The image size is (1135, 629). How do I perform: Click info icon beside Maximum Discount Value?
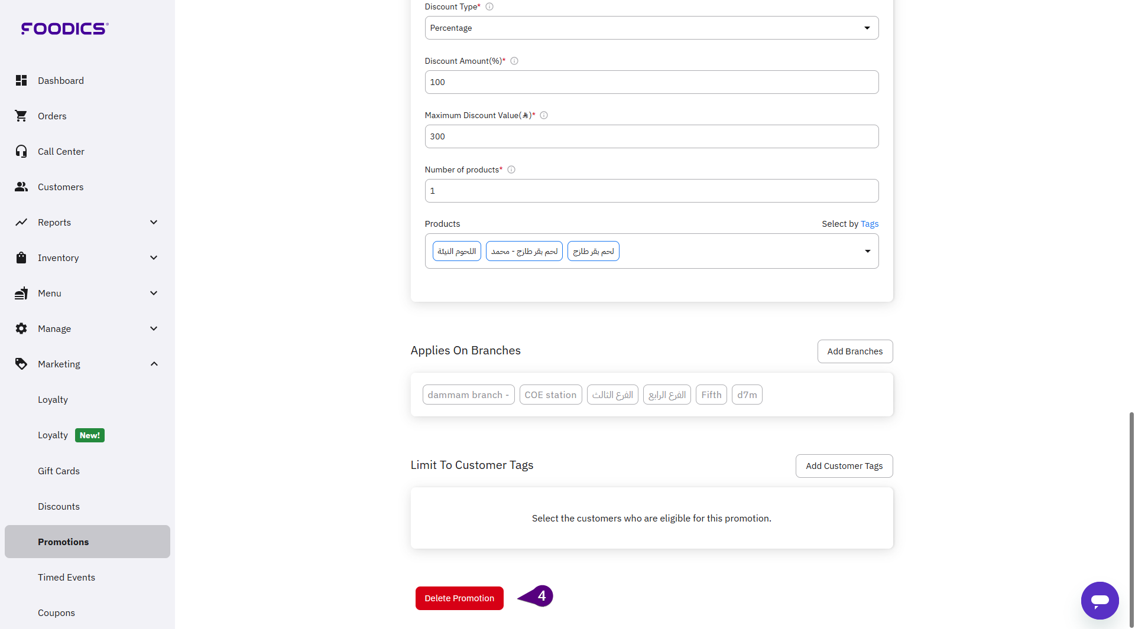click(x=544, y=115)
